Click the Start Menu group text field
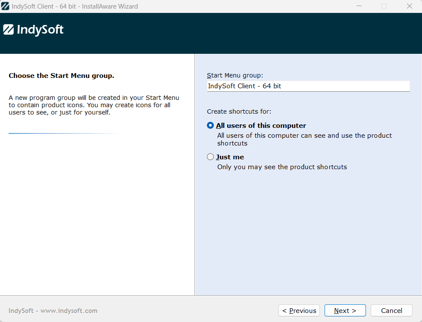This screenshot has width=422, height=322. pyautogui.click(x=308, y=86)
